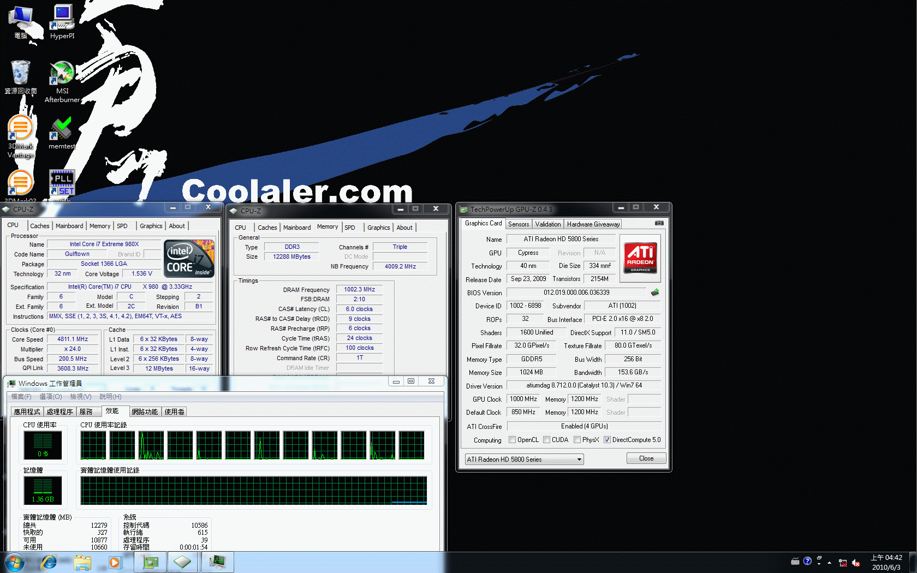The width and height of the screenshot is (917, 573).
Task: Launch Internet Explorer from taskbar
Action: [x=49, y=562]
